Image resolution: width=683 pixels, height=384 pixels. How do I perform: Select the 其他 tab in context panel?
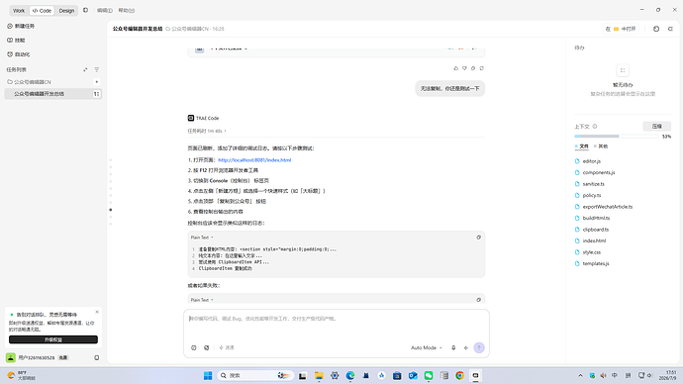pyautogui.click(x=601, y=146)
